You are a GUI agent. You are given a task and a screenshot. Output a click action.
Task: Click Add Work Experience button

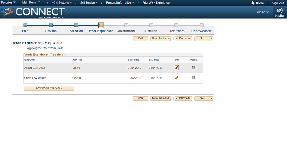click(49, 88)
